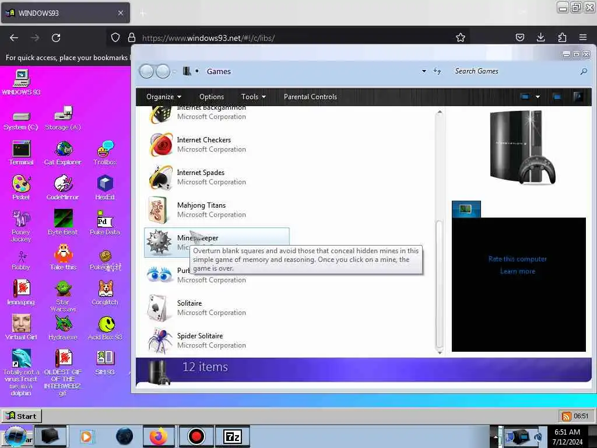Expand the Games address dropdown arrow

[x=424, y=71]
